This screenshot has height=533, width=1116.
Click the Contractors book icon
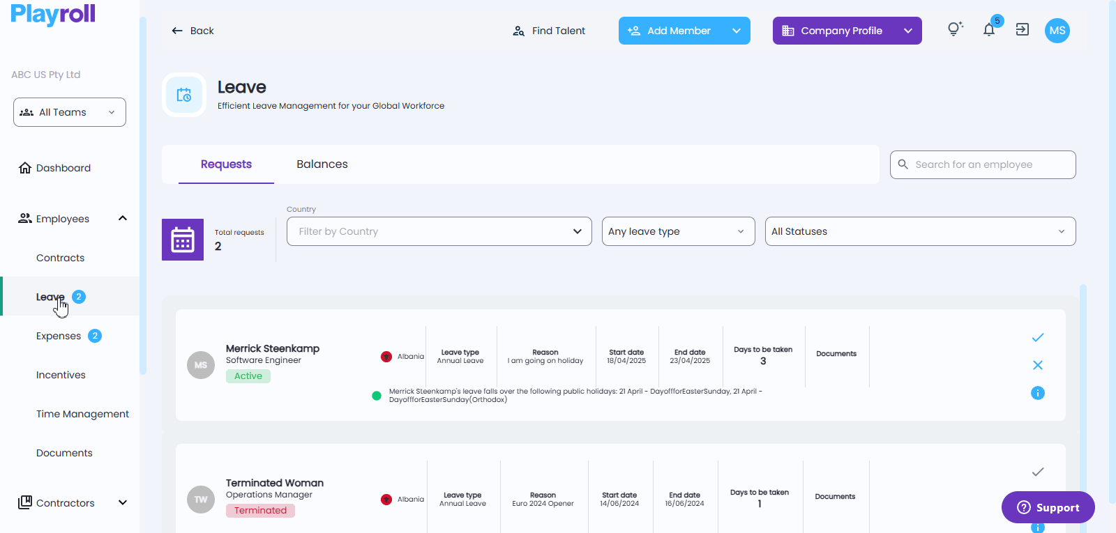pos(25,502)
